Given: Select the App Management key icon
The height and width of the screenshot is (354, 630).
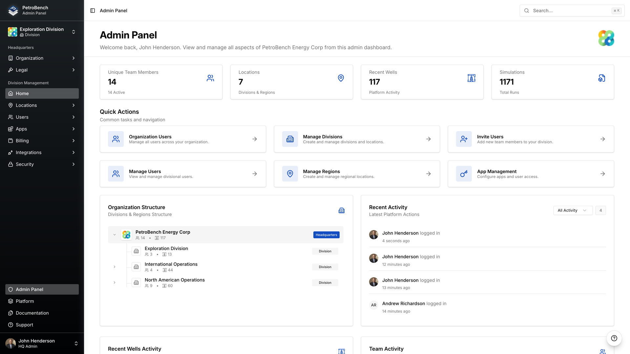Looking at the screenshot, I should point(464,174).
